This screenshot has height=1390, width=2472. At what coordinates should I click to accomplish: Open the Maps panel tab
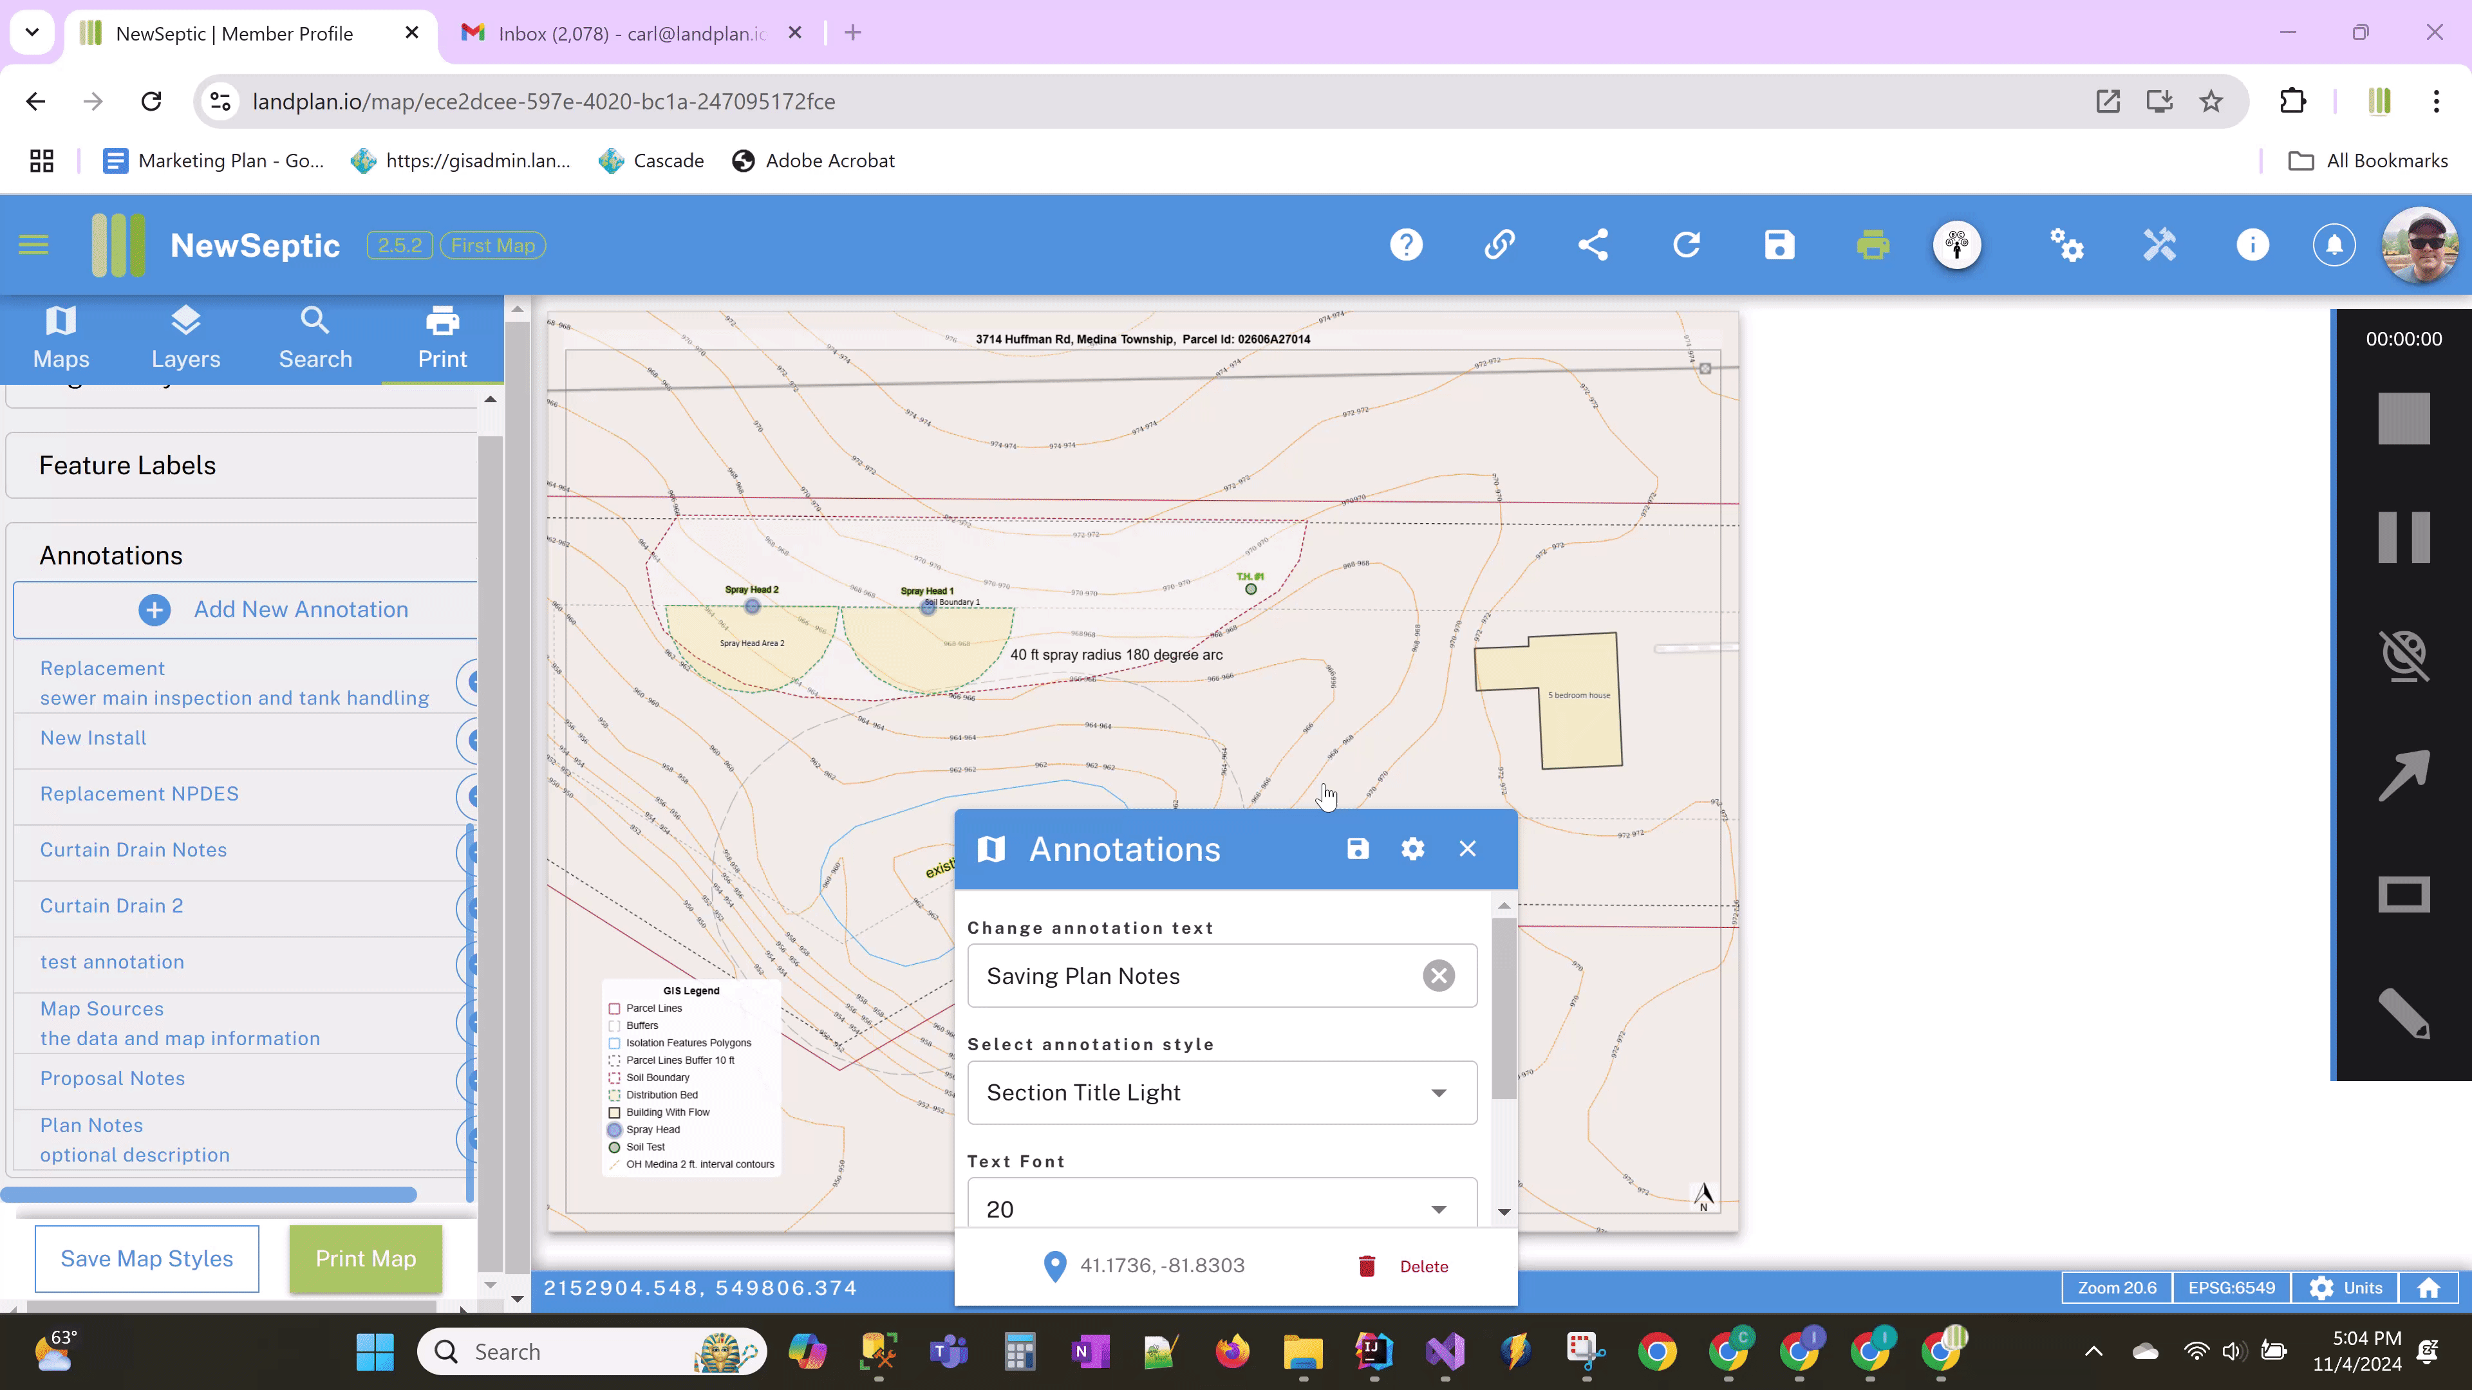[x=61, y=335]
